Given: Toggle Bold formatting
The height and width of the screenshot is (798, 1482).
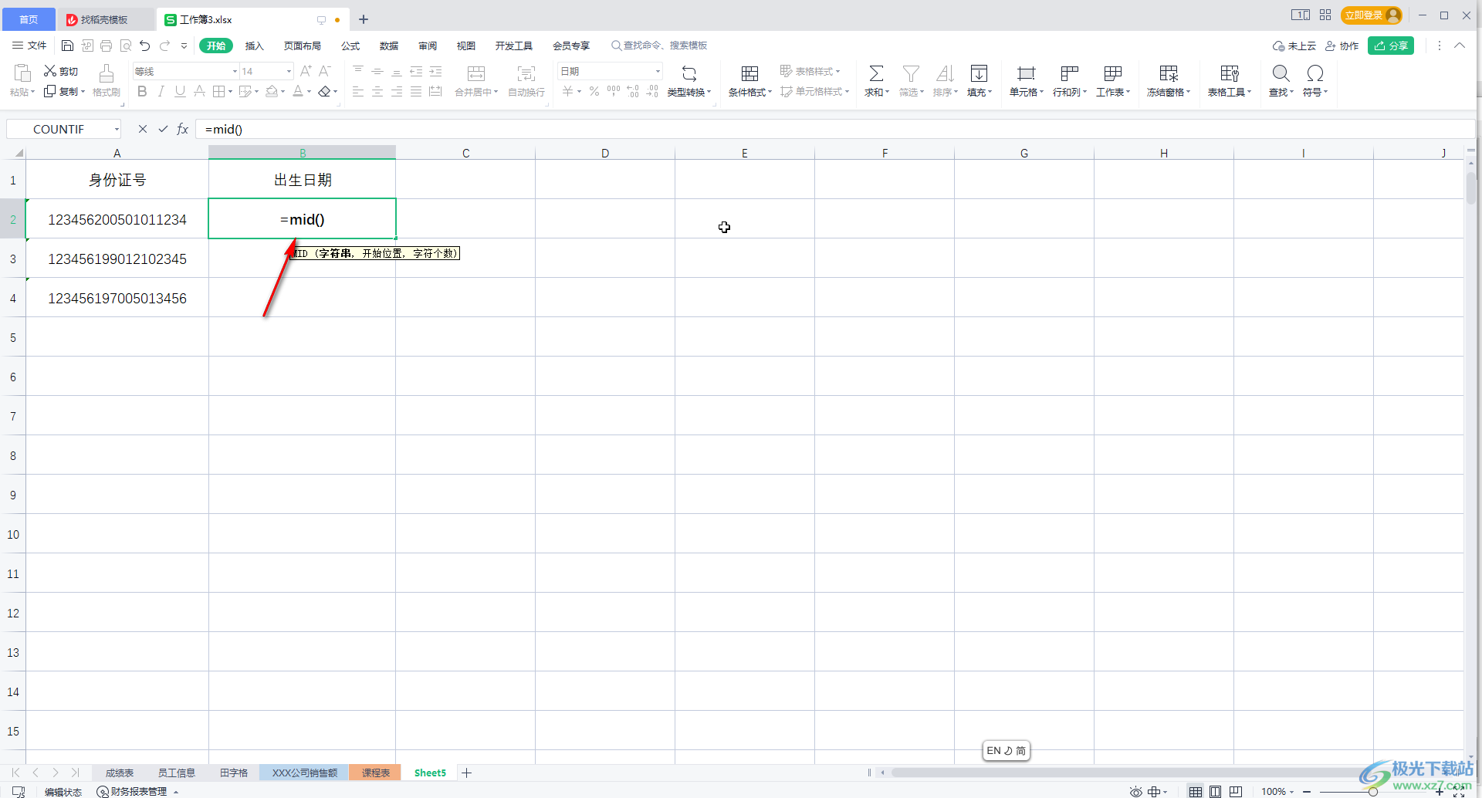Looking at the screenshot, I should pos(142,91).
